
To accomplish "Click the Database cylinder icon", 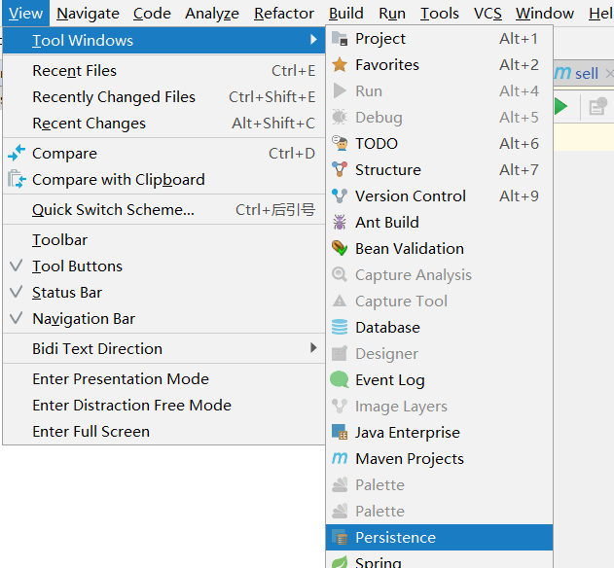I will coord(340,328).
